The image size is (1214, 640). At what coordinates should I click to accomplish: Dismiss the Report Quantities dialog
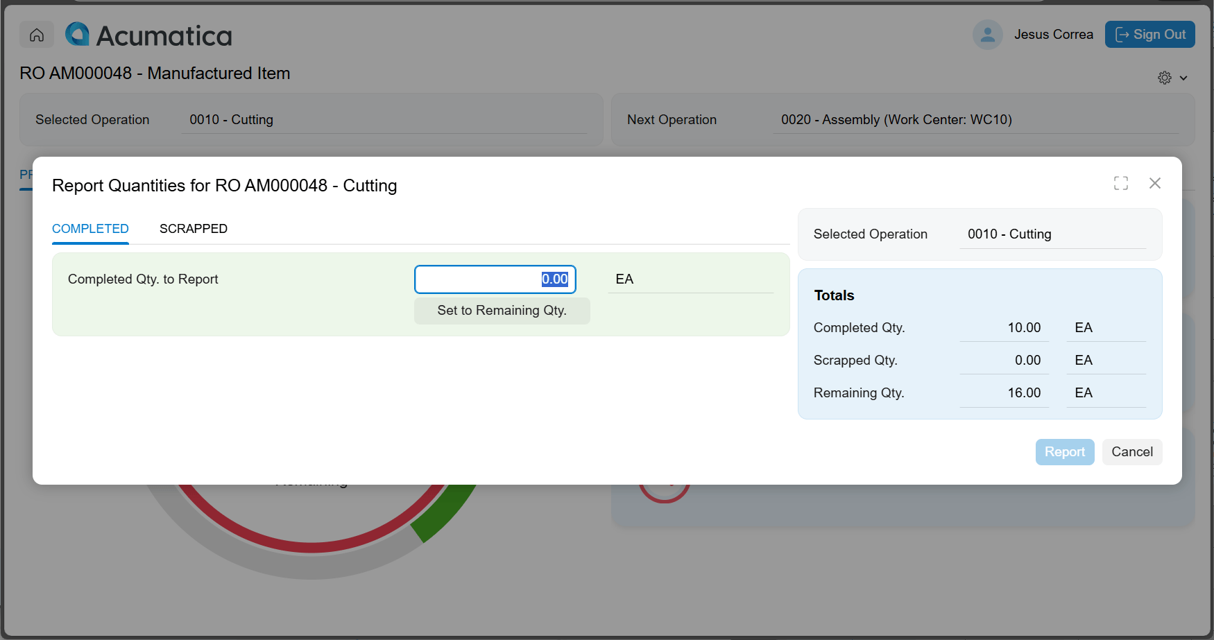pos(1155,182)
